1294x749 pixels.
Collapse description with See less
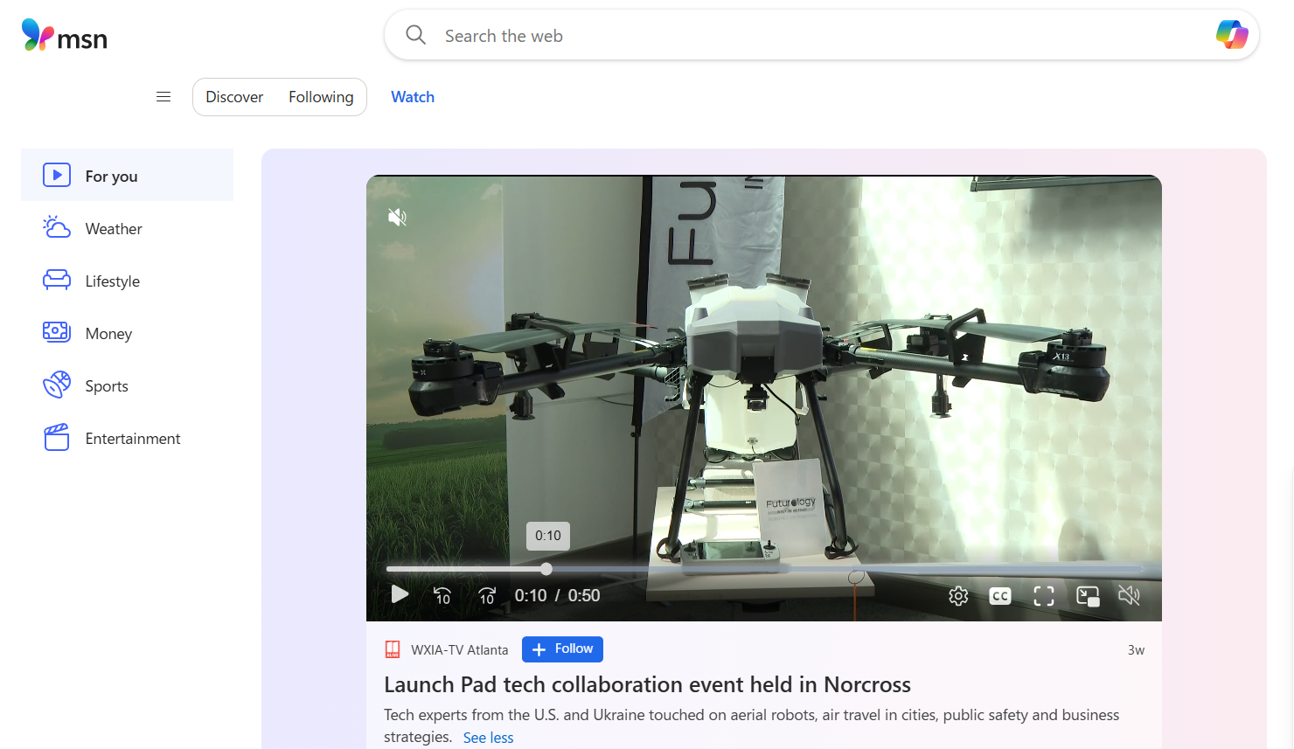pyautogui.click(x=488, y=738)
